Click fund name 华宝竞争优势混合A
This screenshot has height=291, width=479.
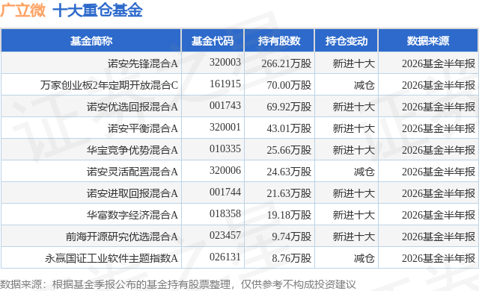[x=132, y=150]
